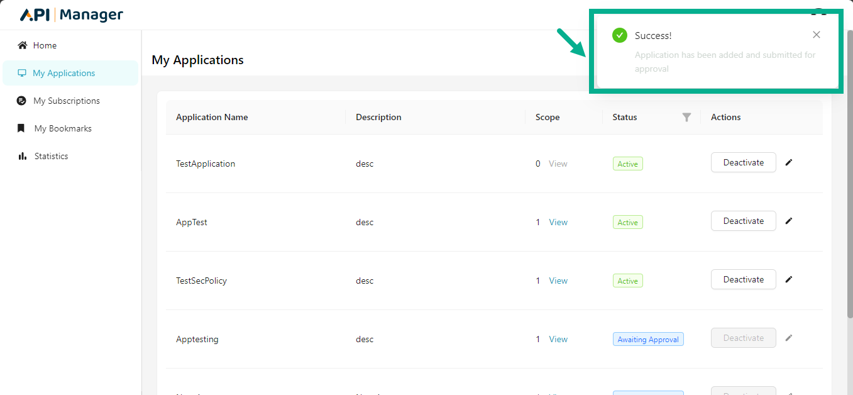This screenshot has height=395, width=853.
Task: Click the vertical page scrollbar
Action: (x=849, y=189)
